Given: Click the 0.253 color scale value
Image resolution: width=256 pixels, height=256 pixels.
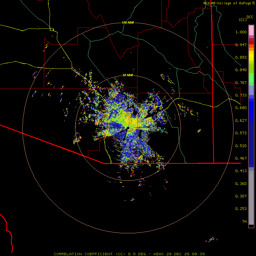Looking at the screenshot, I should click(x=241, y=209).
